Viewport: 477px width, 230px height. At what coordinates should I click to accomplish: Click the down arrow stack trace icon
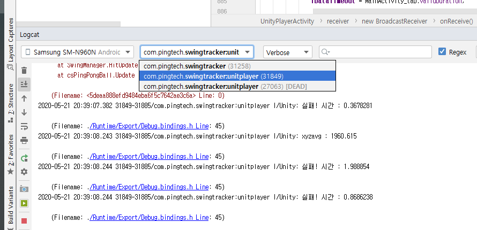point(24,112)
